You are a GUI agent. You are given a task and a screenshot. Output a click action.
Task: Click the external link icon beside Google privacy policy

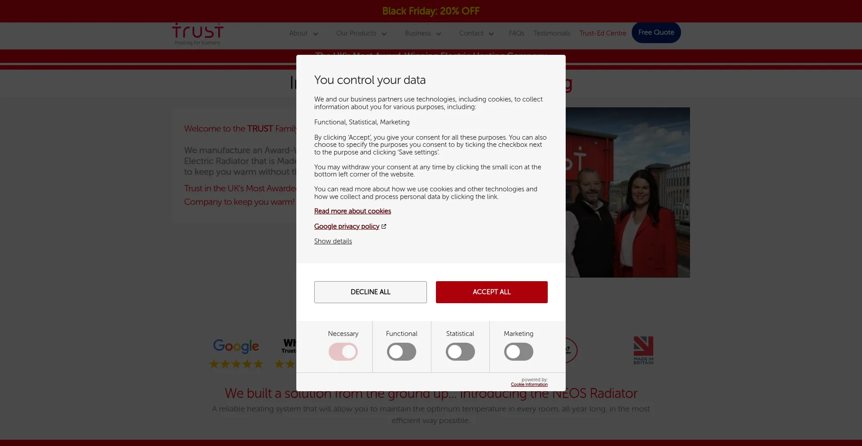pyautogui.click(x=384, y=226)
